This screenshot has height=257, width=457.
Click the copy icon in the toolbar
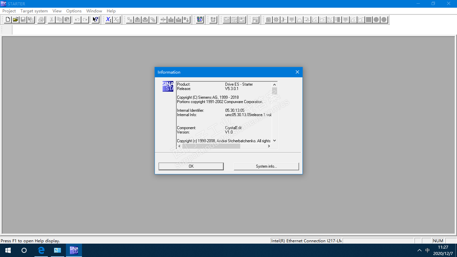[59, 19]
